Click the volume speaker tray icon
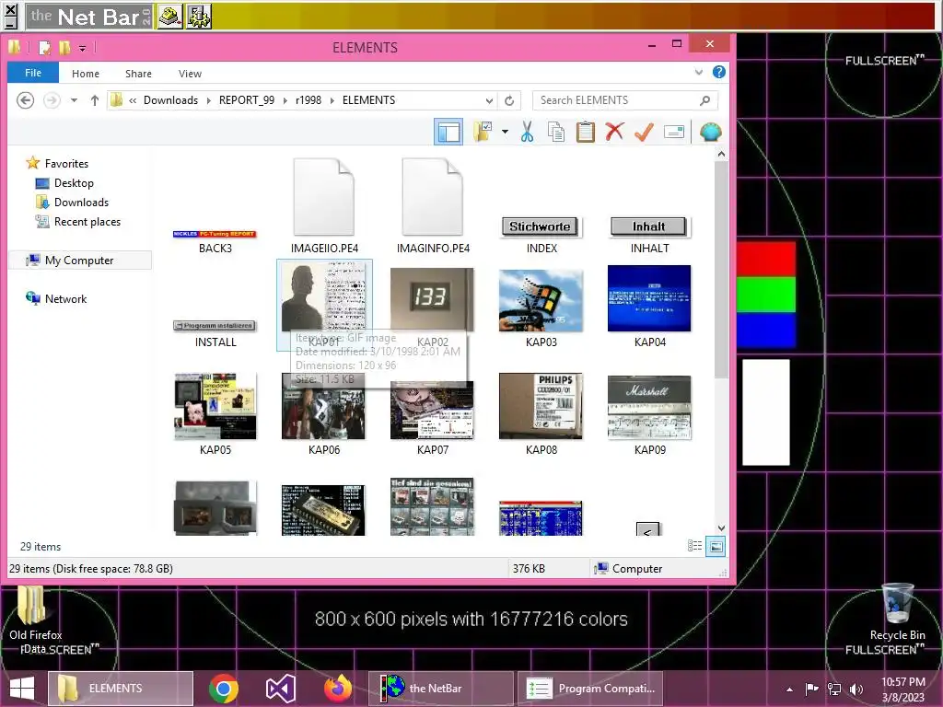 pyautogui.click(x=856, y=689)
